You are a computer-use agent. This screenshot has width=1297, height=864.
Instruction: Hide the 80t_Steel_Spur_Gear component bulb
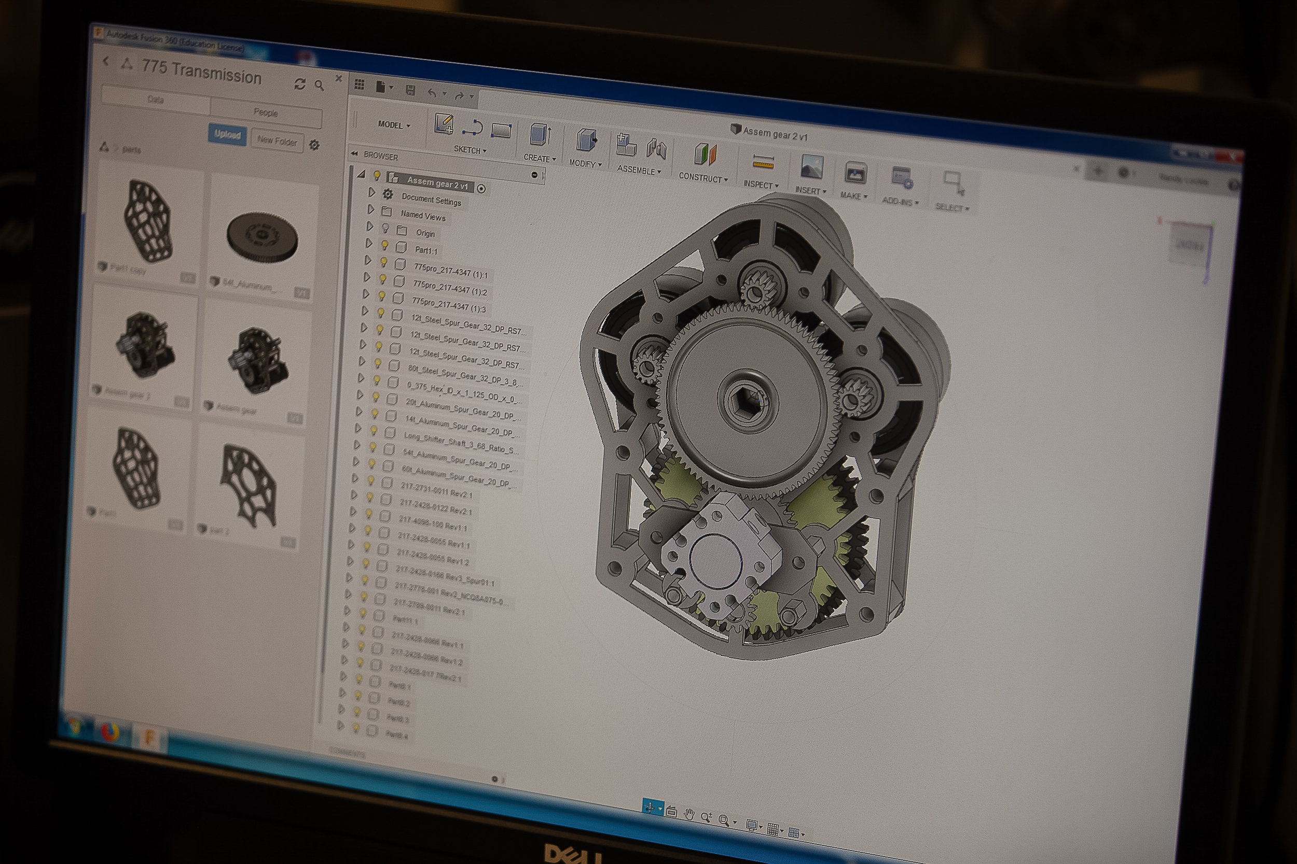(378, 363)
